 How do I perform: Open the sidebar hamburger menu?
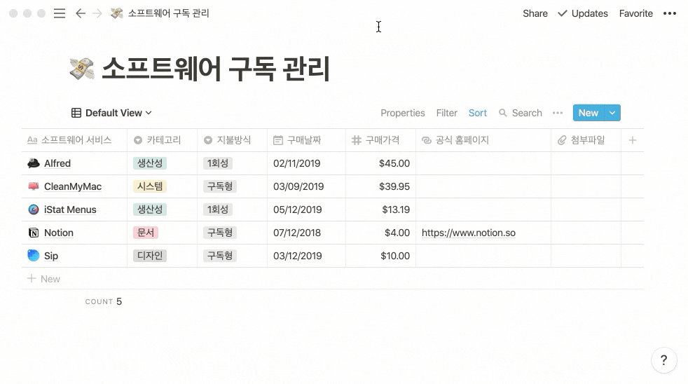click(60, 13)
